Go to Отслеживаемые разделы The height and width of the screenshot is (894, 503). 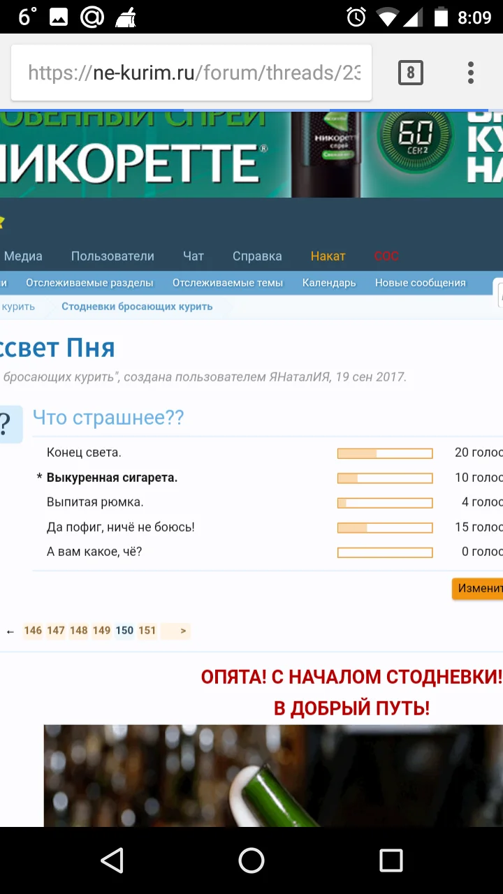89,283
